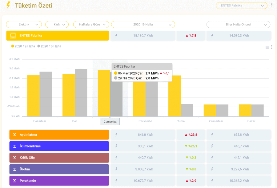Click the sigma icon on the İklimlendirme row

pyautogui.click(x=15, y=146)
